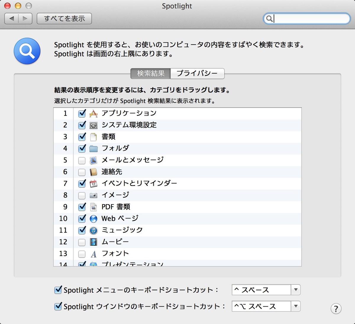Click the row number 10
The image size is (355, 324).
pyautogui.click(x=63, y=218)
